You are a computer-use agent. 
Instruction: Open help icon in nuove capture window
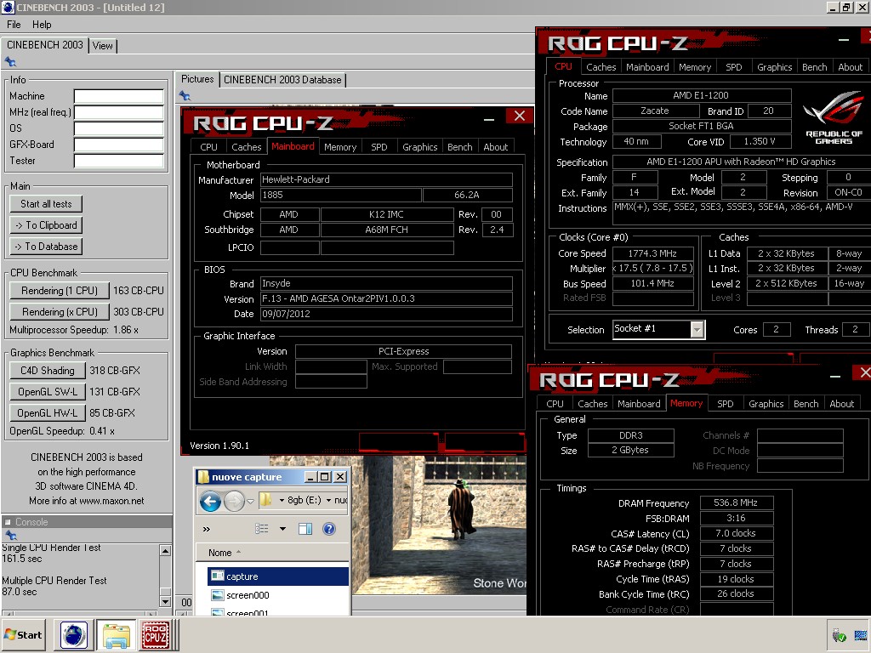click(x=329, y=529)
